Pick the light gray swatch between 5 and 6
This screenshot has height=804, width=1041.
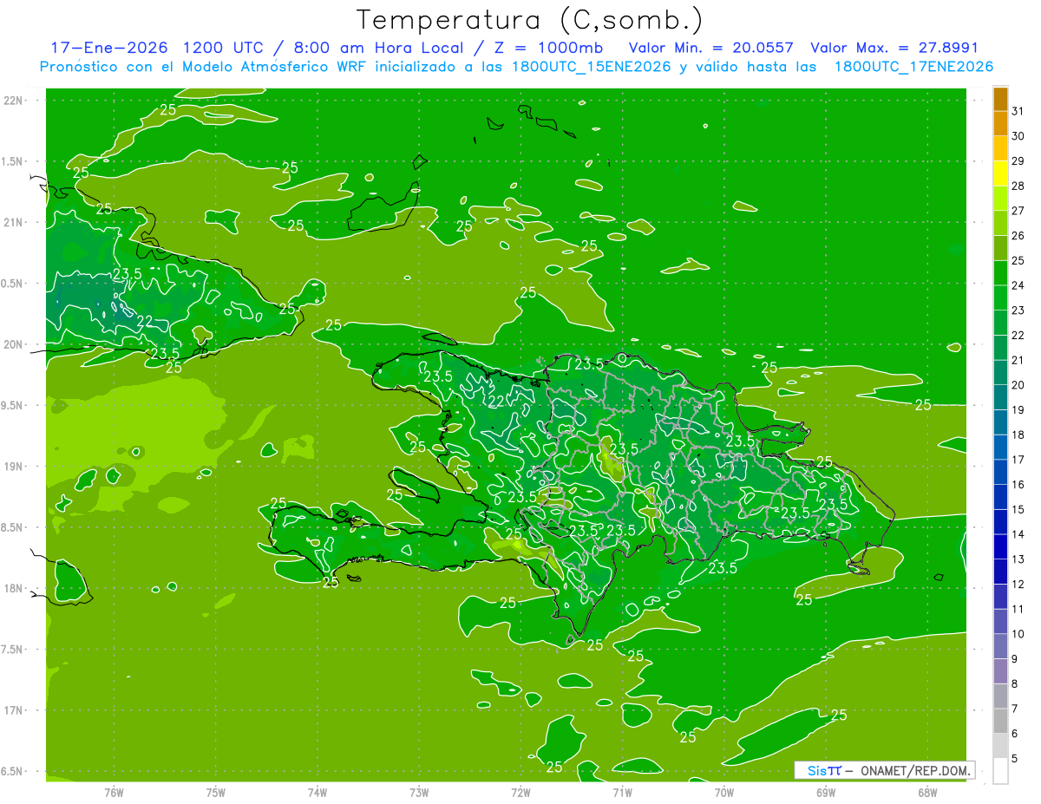[x=1000, y=746]
